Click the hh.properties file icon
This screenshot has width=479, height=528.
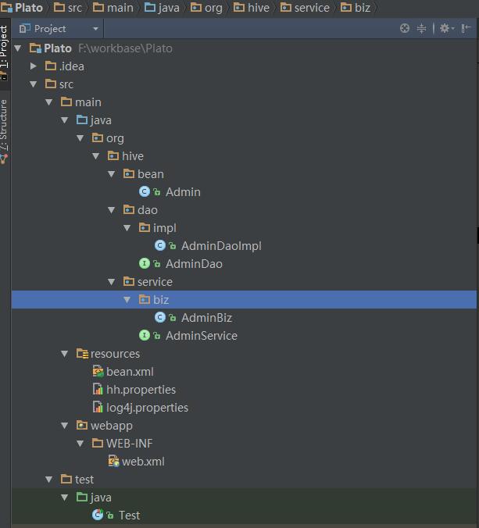98,389
